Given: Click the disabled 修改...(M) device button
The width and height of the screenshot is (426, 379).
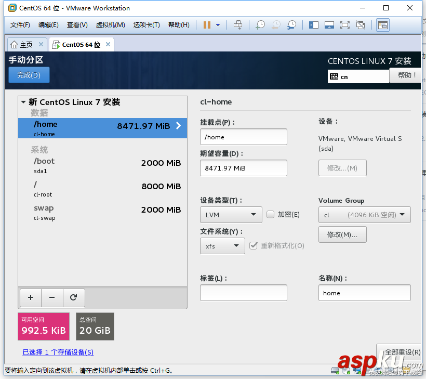Looking at the screenshot, I should (x=342, y=168).
